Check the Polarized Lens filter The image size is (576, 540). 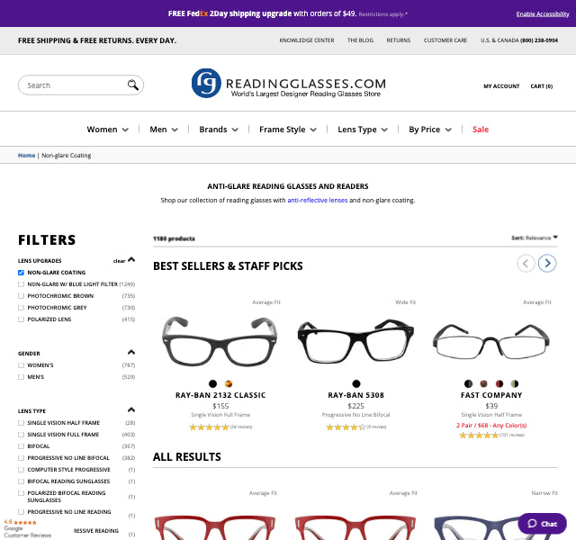(22, 319)
